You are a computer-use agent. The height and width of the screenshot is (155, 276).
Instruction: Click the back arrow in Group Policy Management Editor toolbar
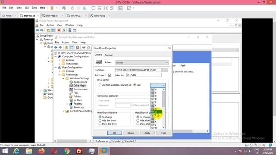[x=56, y=47]
